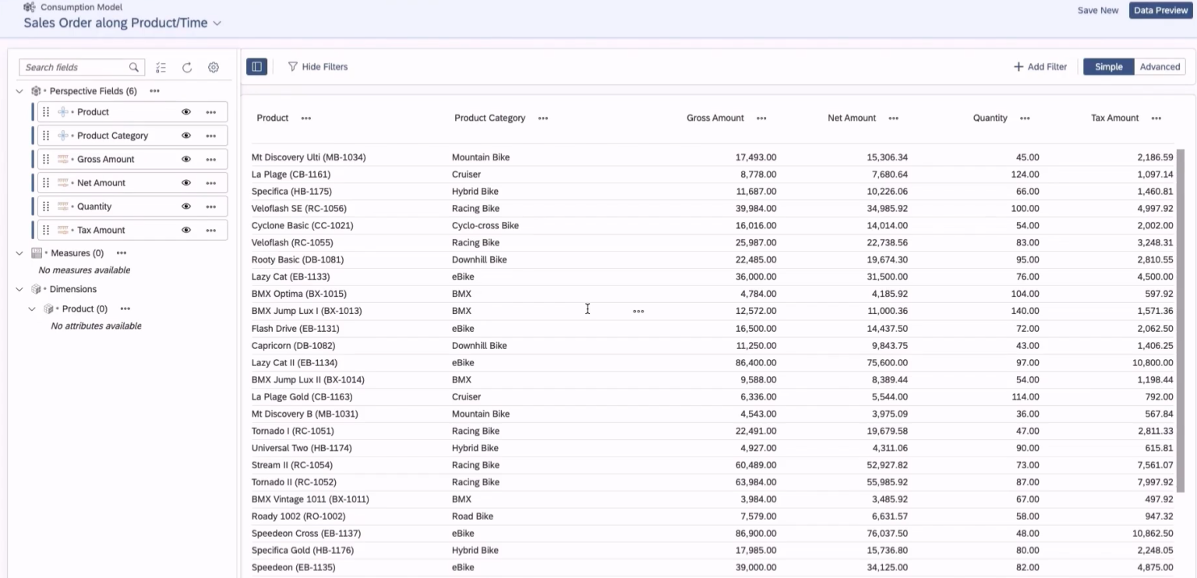Click the Consumption Model icon in the header

pyautogui.click(x=29, y=7)
